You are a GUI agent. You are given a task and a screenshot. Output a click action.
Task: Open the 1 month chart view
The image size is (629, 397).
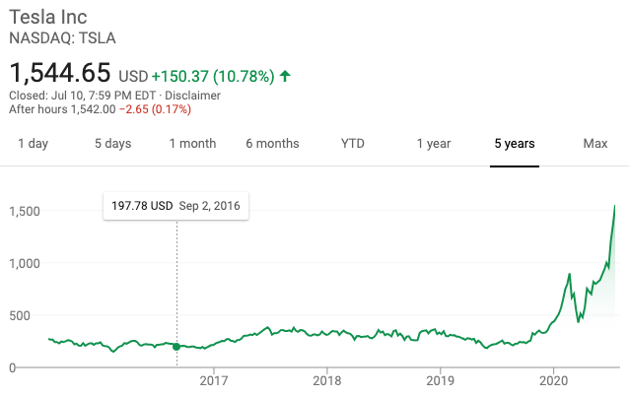(192, 144)
